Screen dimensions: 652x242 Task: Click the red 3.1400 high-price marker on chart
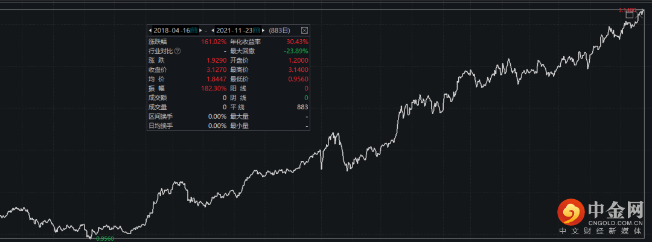627,10
